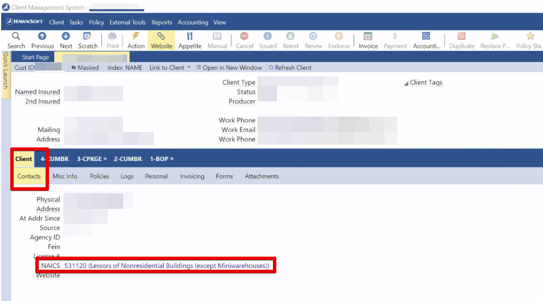This screenshot has height=301, width=543.
Task: Select the Logs sub-tab
Action: click(x=127, y=176)
